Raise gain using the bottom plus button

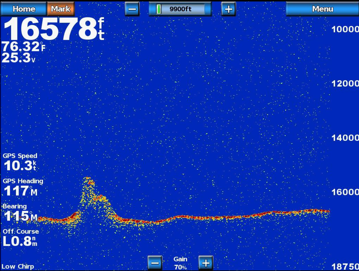click(206, 263)
